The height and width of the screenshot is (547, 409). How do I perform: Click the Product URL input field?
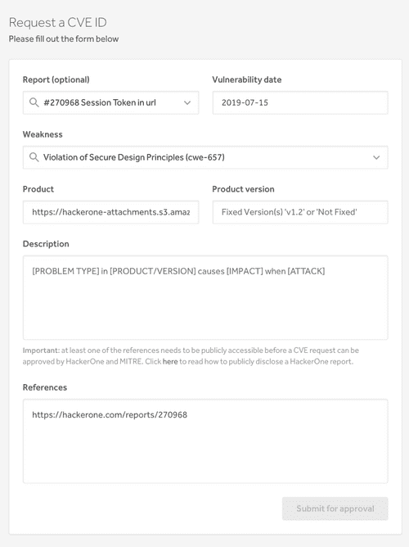pyautogui.click(x=110, y=212)
